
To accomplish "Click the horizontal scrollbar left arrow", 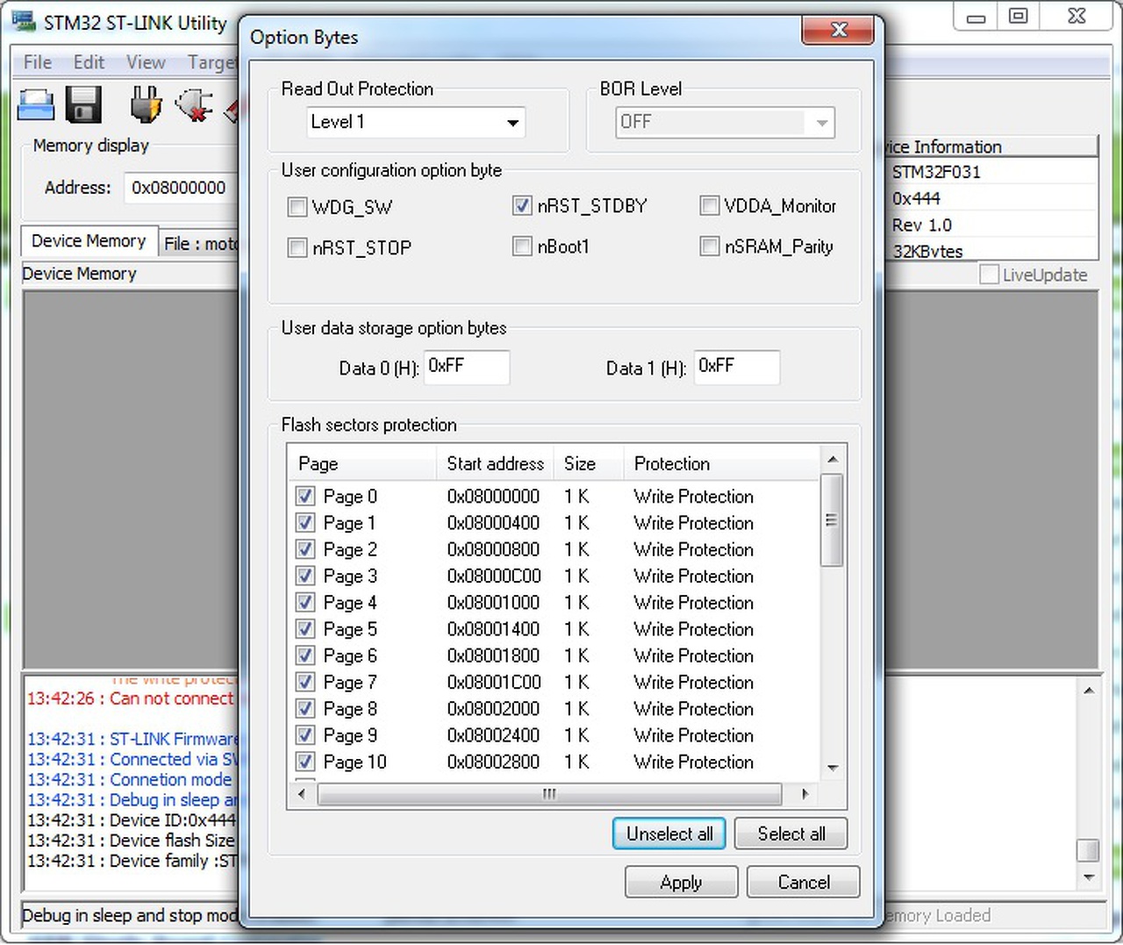I will click(x=302, y=794).
